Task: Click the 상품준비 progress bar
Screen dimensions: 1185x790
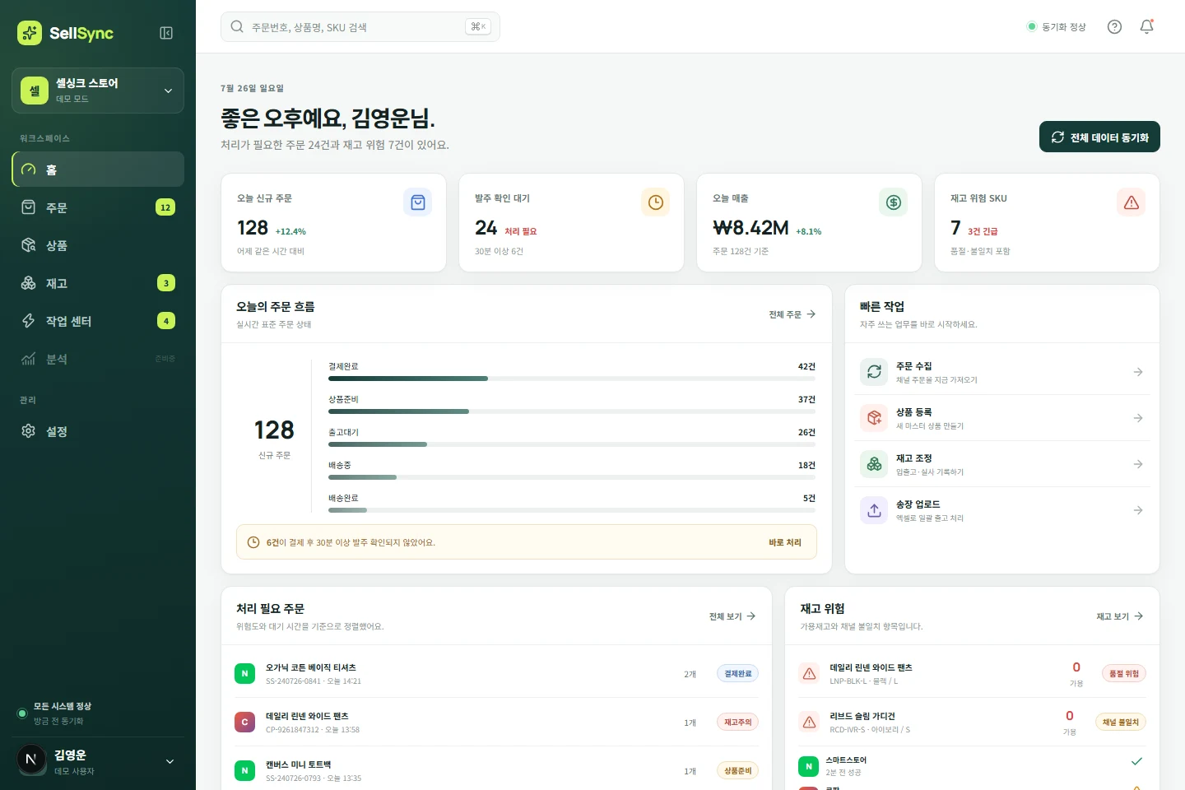Action: [x=572, y=411]
